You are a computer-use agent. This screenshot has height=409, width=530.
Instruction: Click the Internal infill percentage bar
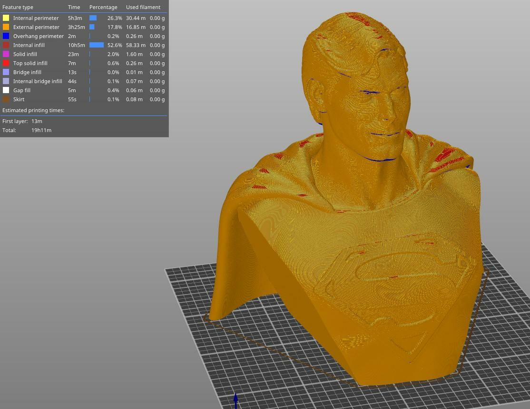click(x=97, y=45)
